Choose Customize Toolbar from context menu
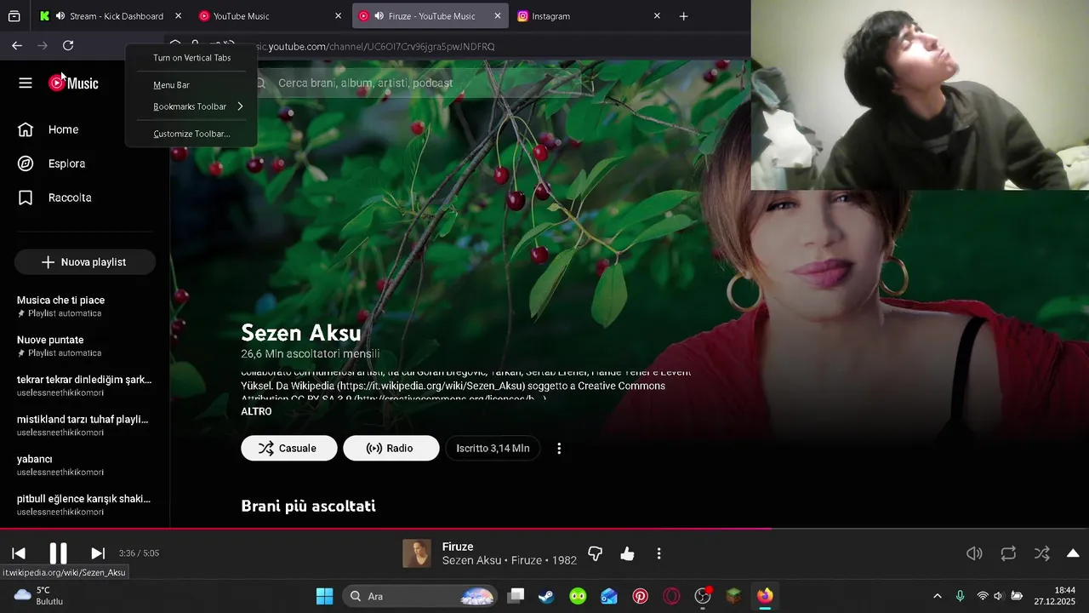1089x613 pixels. pyautogui.click(x=191, y=134)
